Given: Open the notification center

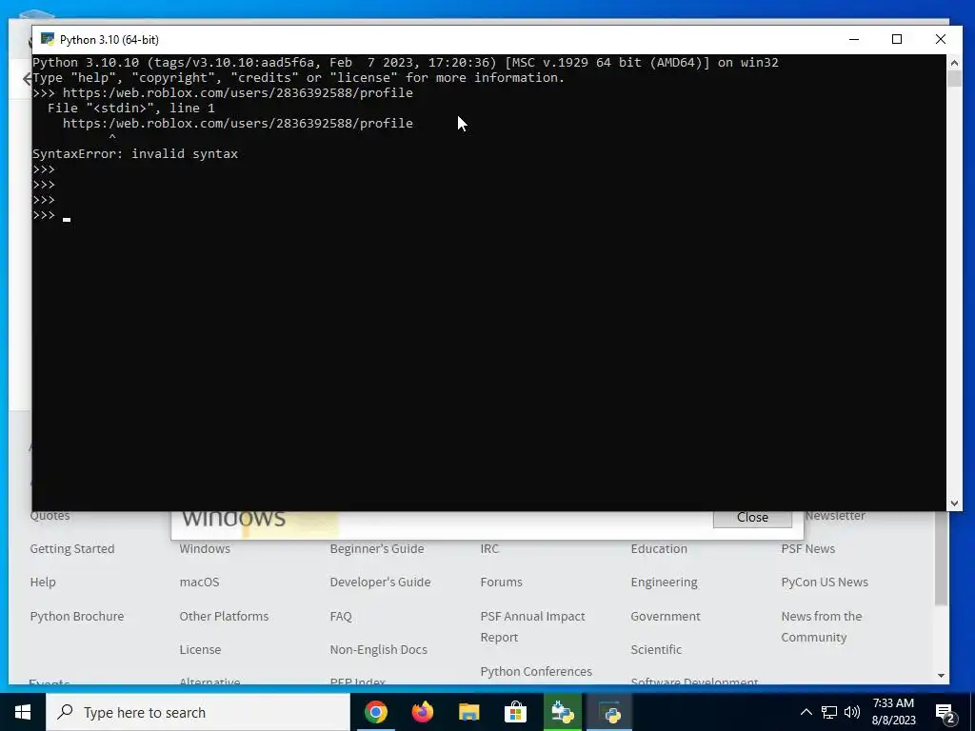Looking at the screenshot, I should 945,712.
